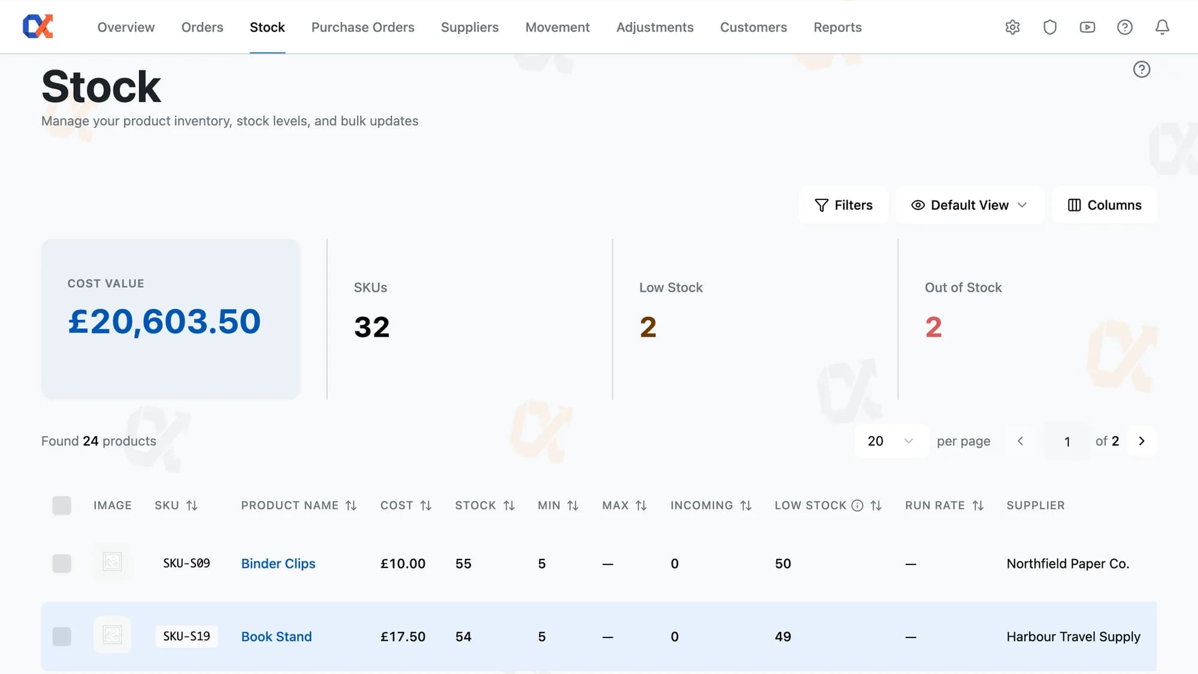Click the header help question mark icon
This screenshot has height=674, width=1198.
(1125, 27)
